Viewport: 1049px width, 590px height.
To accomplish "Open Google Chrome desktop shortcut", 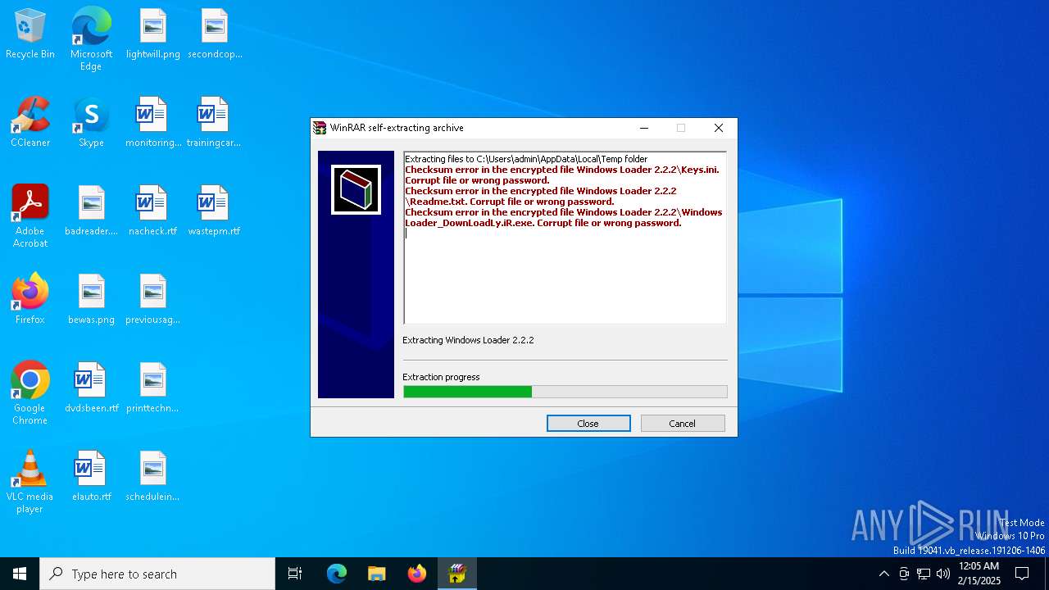I will pyautogui.click(x=30, y=393).
